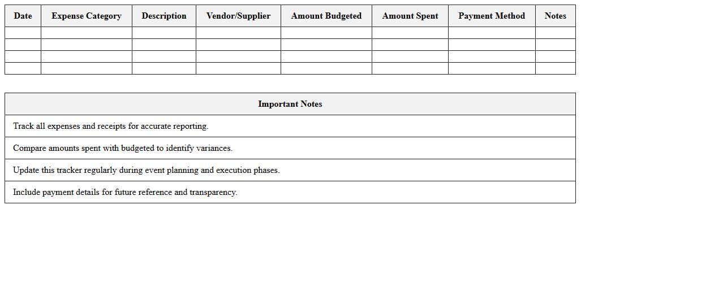
Task: Click the 'Update this tracker regularly' note
Action: click(147, 170)
